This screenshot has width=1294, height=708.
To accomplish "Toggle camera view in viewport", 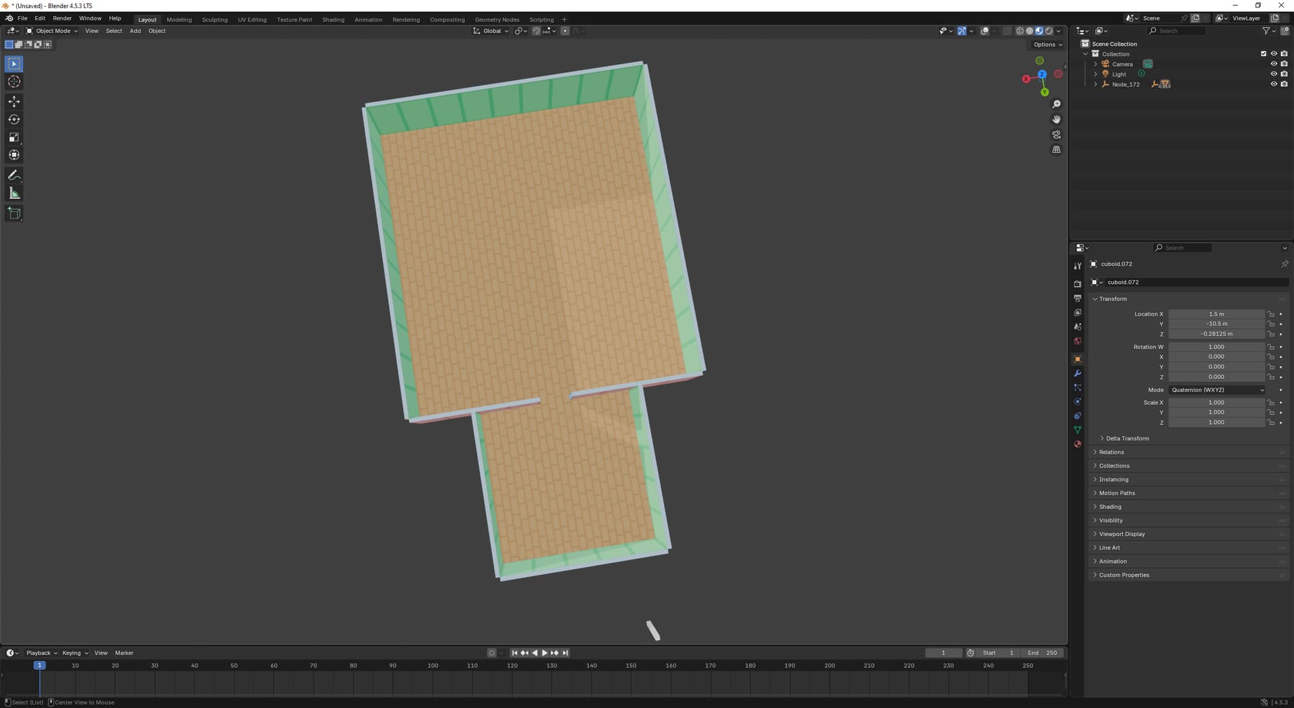I will [1056, 135].
